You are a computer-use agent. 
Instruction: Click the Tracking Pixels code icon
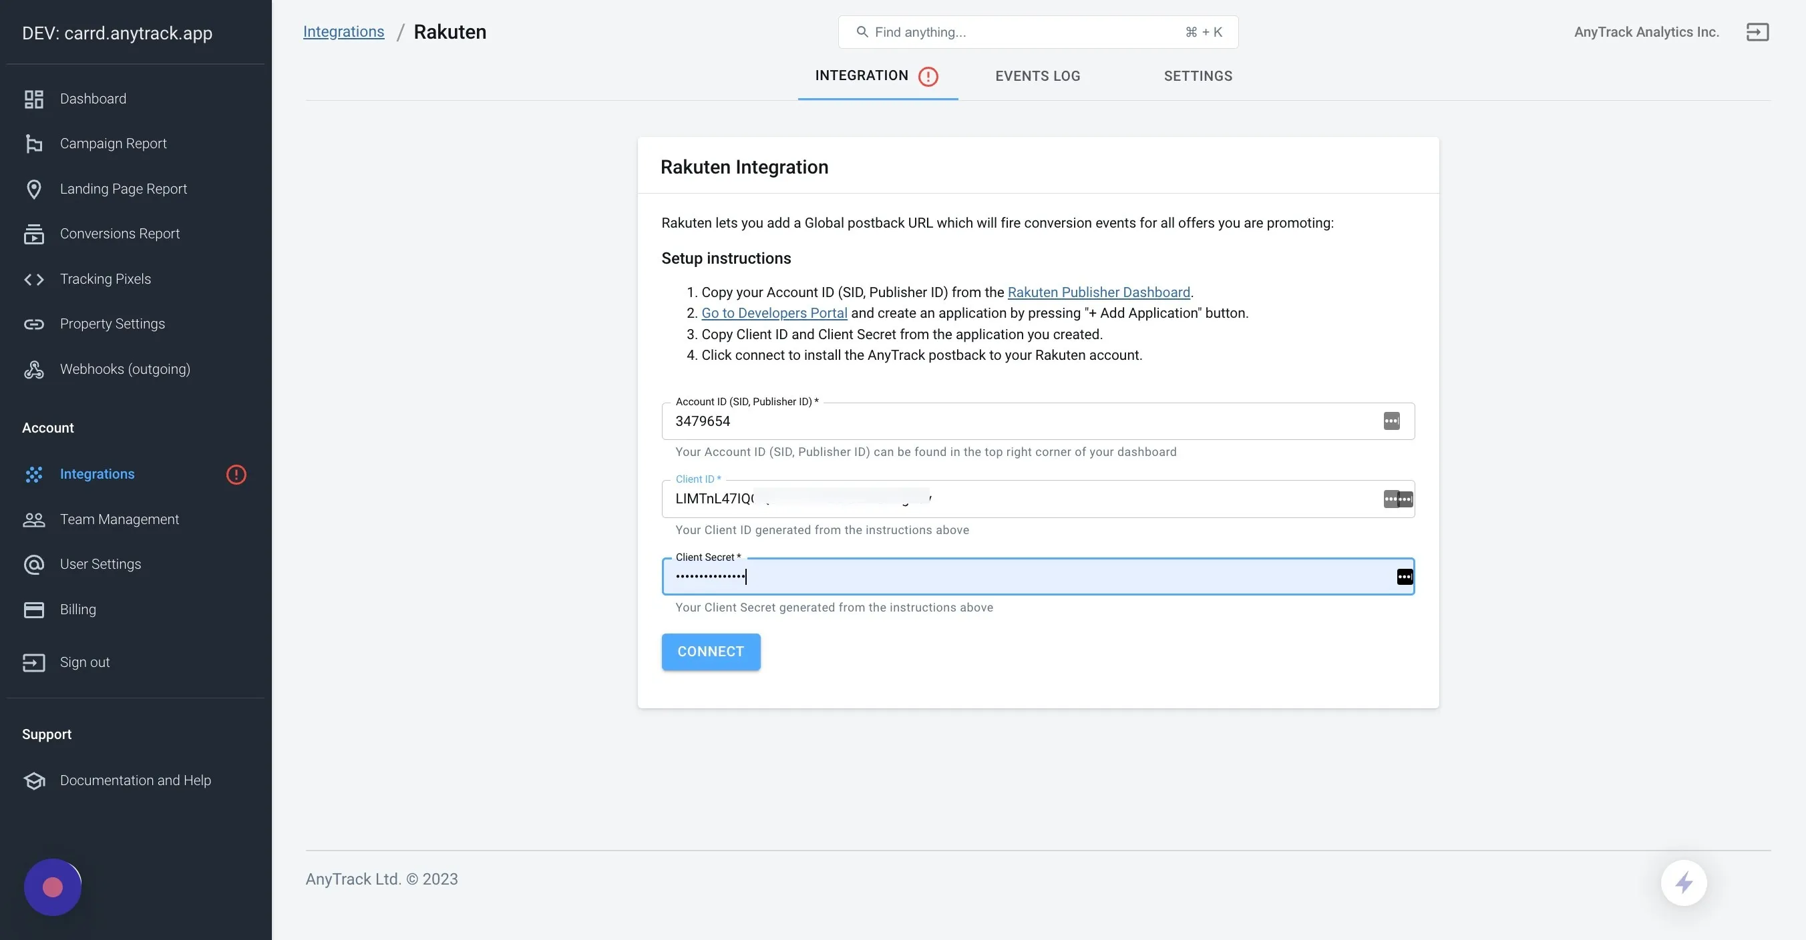[33, 280]
